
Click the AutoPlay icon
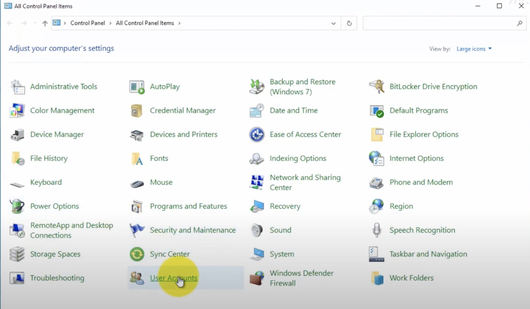pyautogui.click(x=137, y=87)
